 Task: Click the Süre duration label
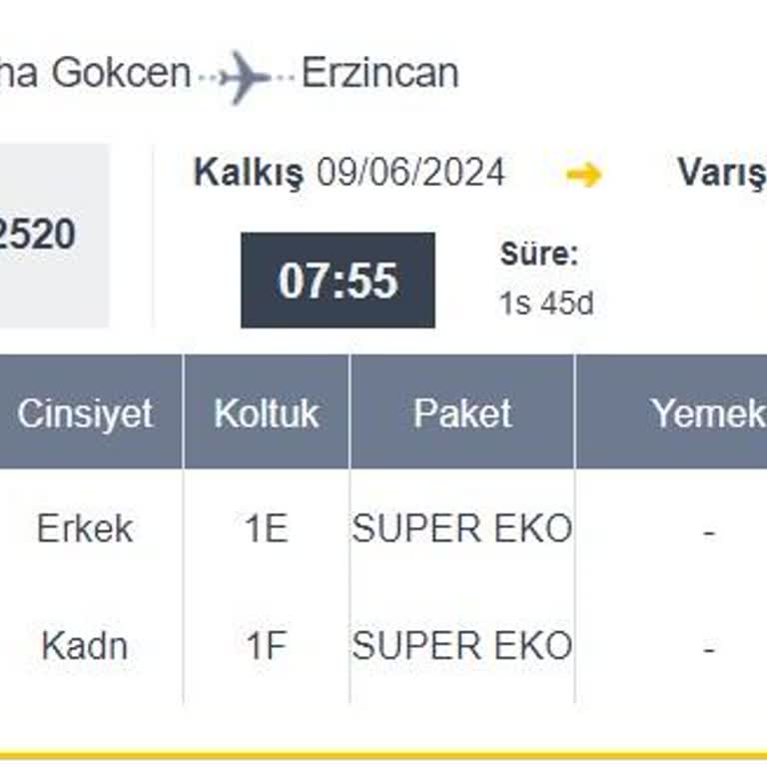click(539, 255)
